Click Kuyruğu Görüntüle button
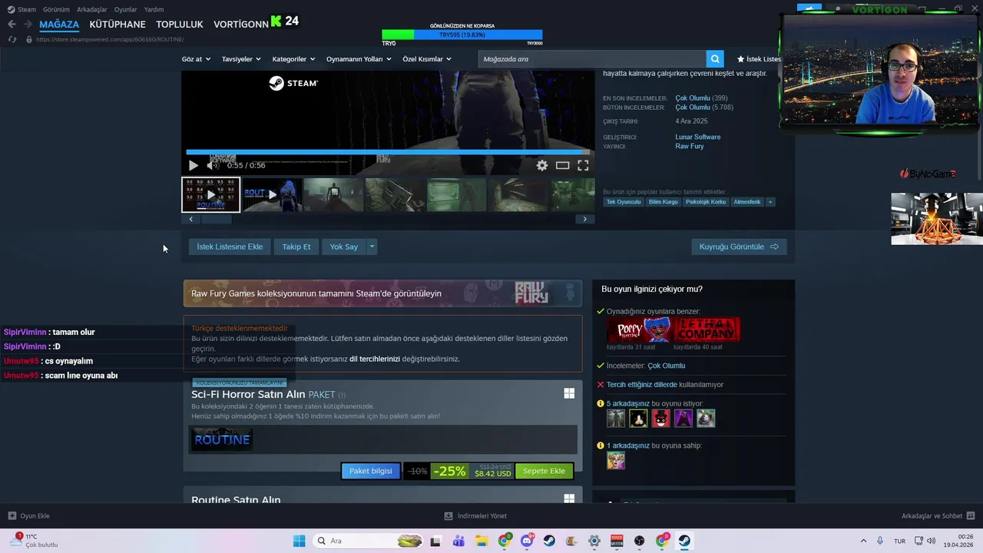Screen dimensions: 983x553 [739, 247]
